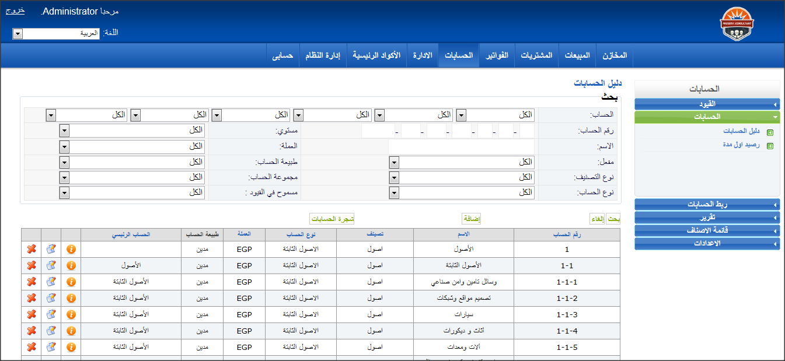The image size is (785, 361).
Task: Click edit icon for account 1-1-1 row
Action: coord(51,282)
